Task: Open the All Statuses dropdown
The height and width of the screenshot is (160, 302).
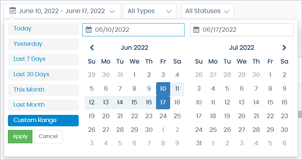Action: point(207,11)
